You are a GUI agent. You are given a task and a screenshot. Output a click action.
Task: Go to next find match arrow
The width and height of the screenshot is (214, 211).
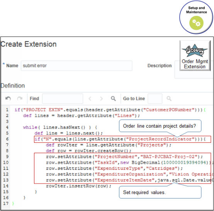(101, 98)
